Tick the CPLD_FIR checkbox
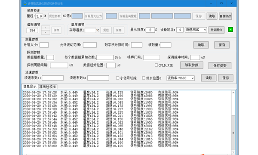This screenshot has width=258, height=155. pyautogui.click(x=157, y=65)
